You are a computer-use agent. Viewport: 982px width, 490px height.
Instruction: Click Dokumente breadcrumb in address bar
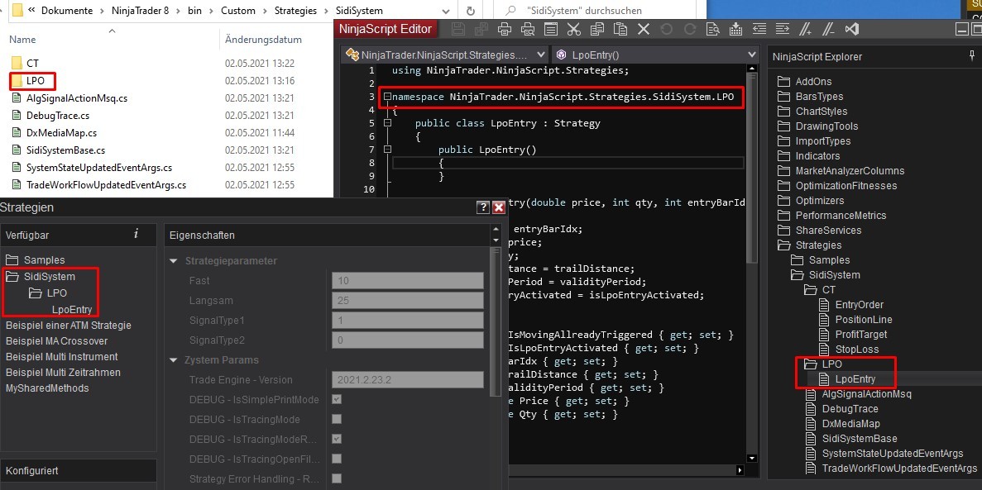pos(65,11)
